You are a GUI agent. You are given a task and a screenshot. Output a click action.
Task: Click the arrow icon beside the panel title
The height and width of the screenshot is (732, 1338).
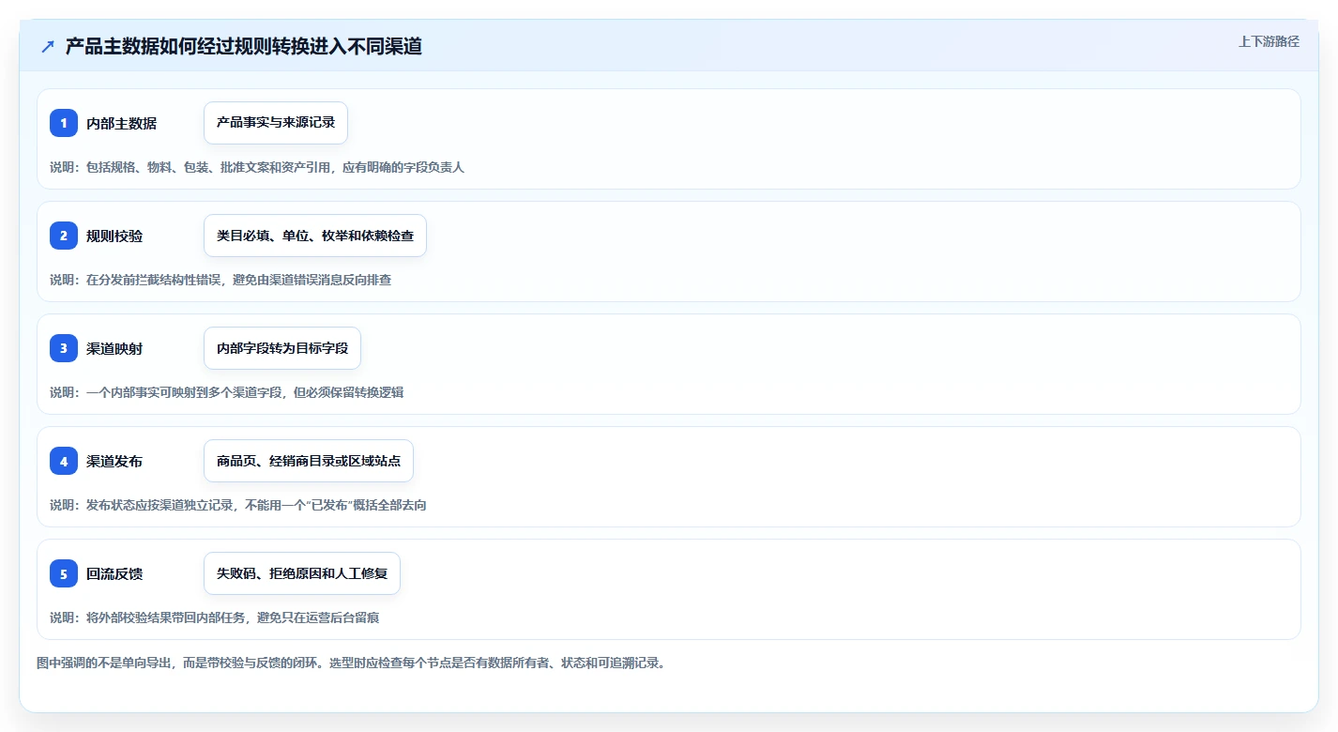point(48,47)
